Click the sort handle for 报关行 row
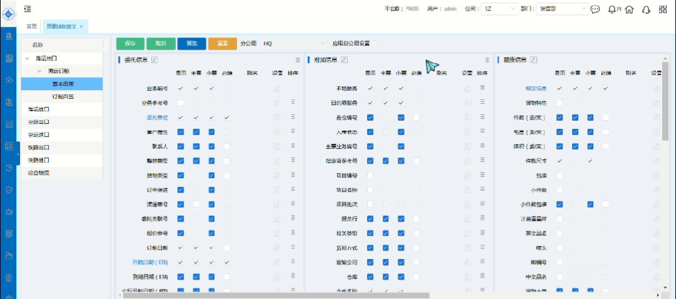 [x=482, y=218]
